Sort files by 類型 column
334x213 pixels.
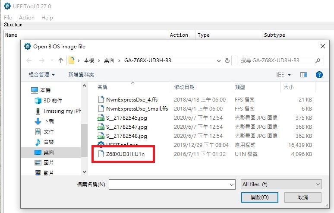tap(240, 87)
